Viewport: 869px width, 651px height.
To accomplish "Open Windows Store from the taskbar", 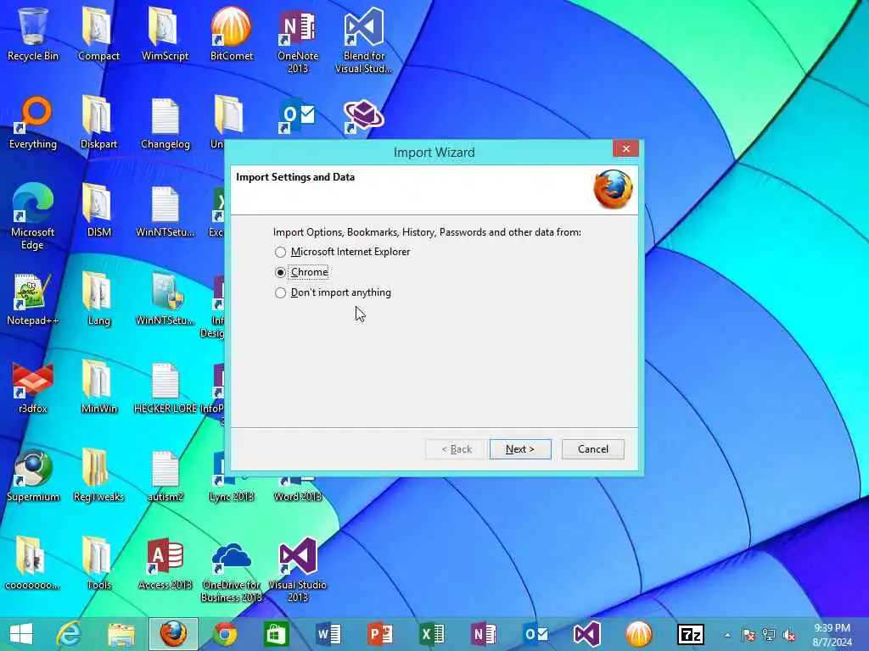I will 277,634.
